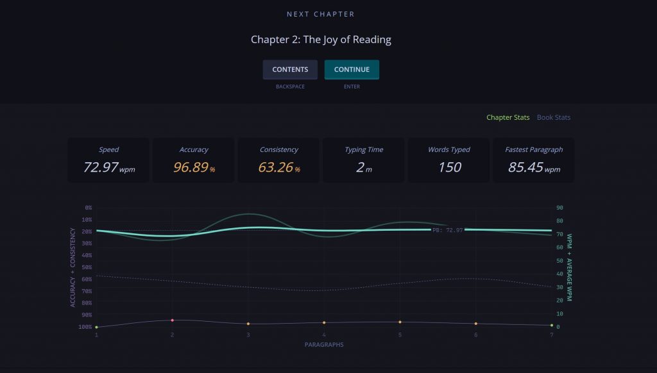Select the Chapter Stats tab
Image resolution: width=657 pixels, height=373 pixels.
click(x=508, y=117)
